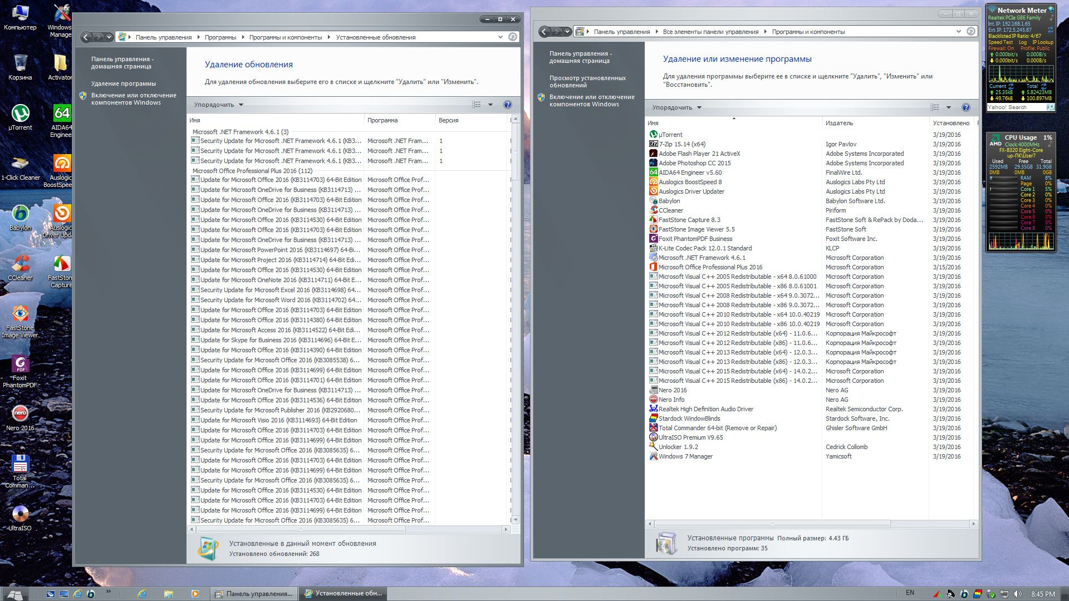Change view icon in programs window toolbar
The height and width of the screenshot is (601, 1069).
point(934,107)
